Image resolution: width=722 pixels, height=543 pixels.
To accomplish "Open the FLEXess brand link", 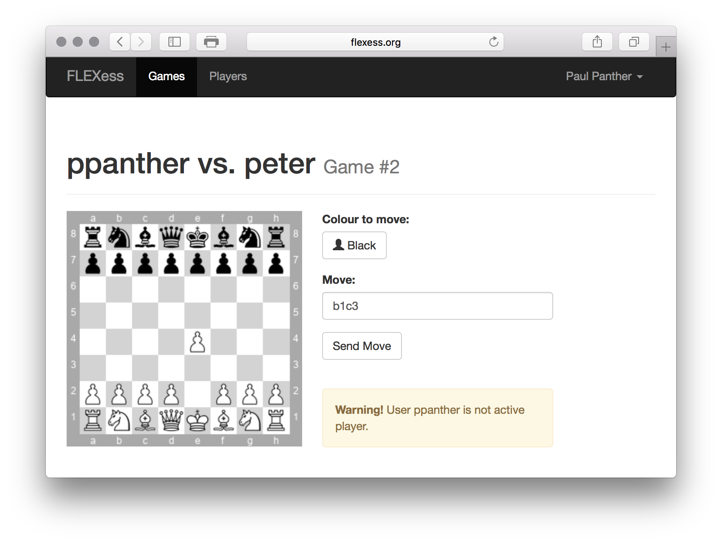I will [95, 76].
